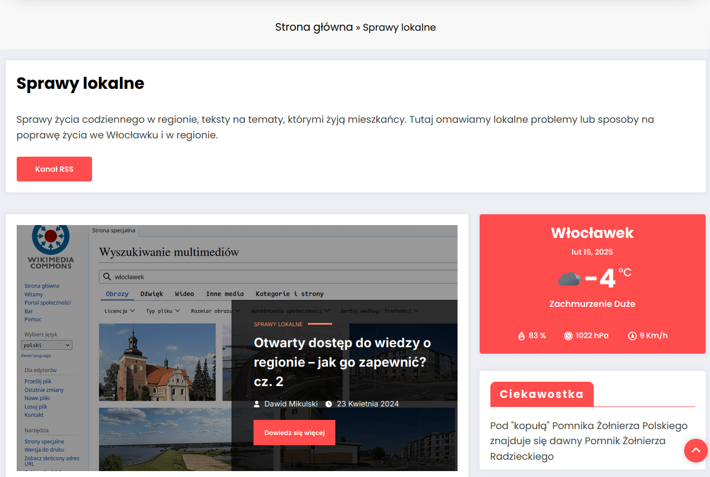This screenshot has width=710, height=477.
Task: Click the Dowiedz się więcej button
Action: pos(294,433)
